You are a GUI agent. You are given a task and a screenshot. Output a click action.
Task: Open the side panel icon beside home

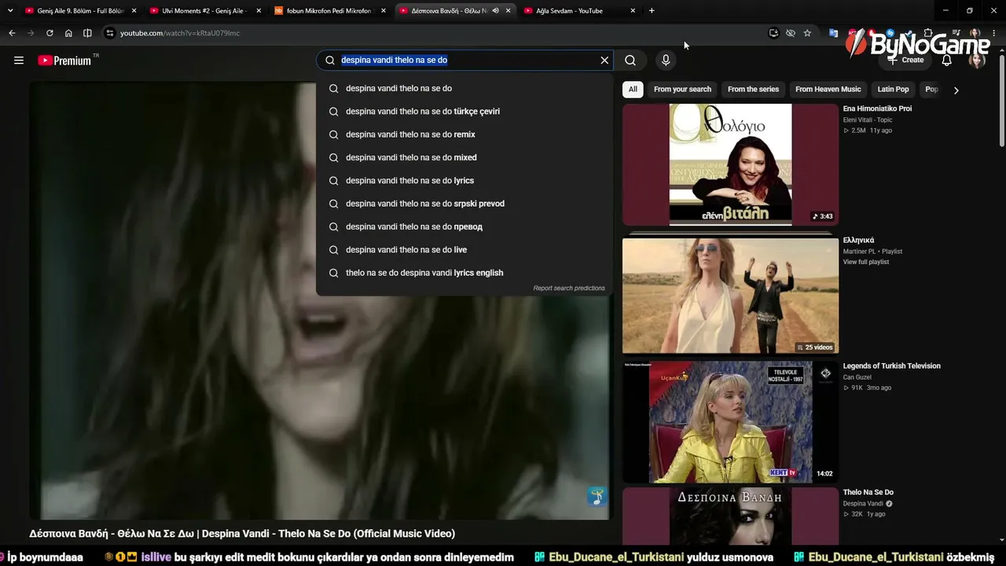[87, 33]
